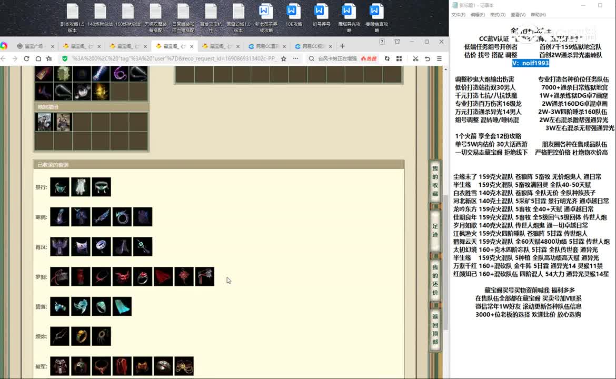
Task: Click the red mask icon in 罗刹 row
Action: 122,276
